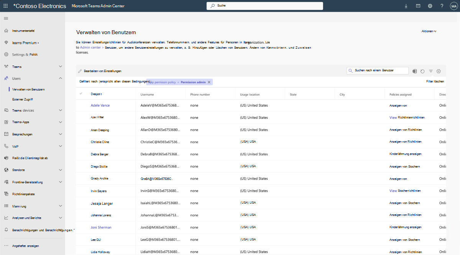Image resolution: width=460 pixels, height=255 pixels.
Task: Click Johanna Lorenz name in table
Action: [x=100, y=215]
